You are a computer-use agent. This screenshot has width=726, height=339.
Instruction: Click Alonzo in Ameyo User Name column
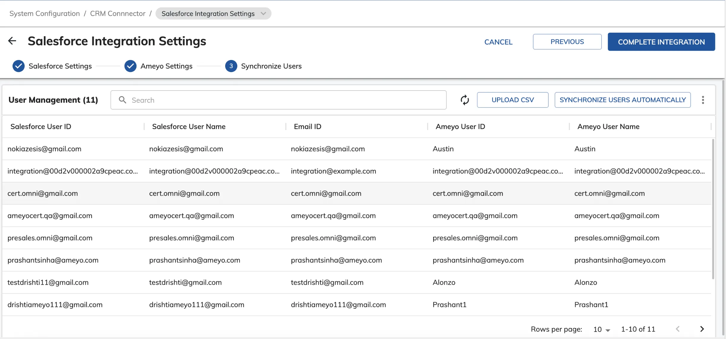585,283
